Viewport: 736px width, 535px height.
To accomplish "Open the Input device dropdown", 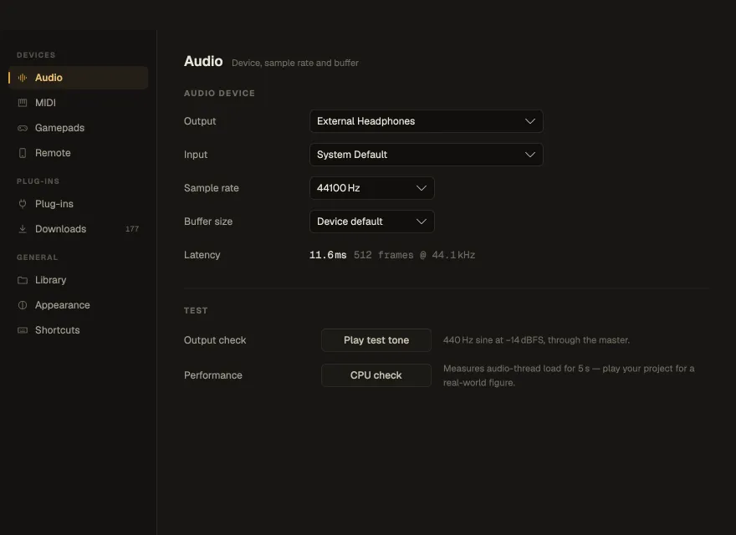I will pos(427,155).
